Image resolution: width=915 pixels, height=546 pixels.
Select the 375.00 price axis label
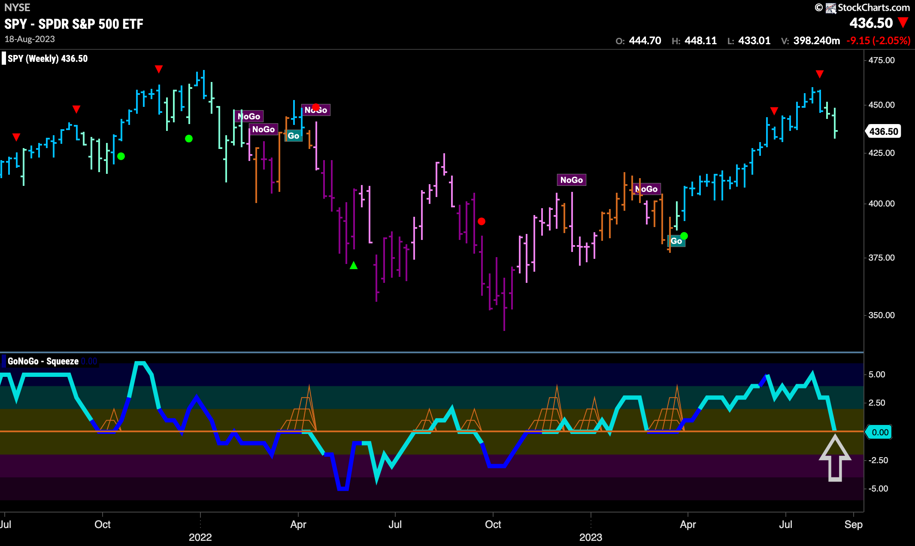click(882, 258)
